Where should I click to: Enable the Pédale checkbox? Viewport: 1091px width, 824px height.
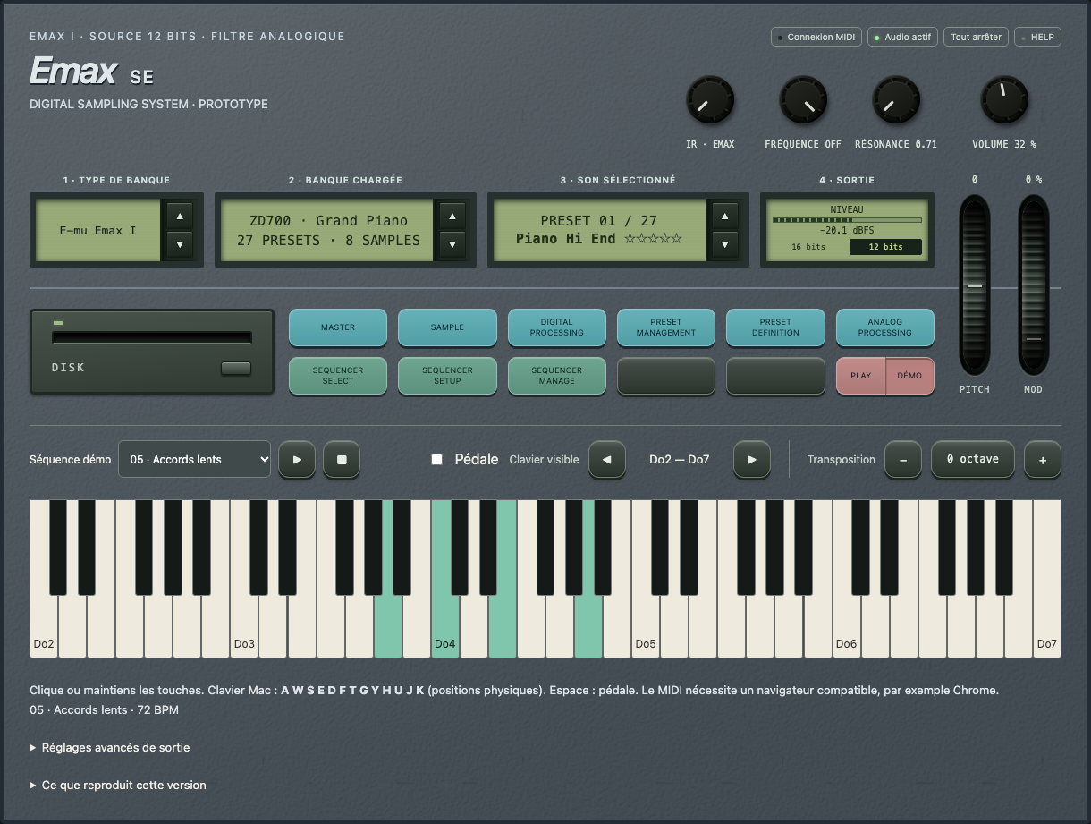pyautogui.click(x=437, y=459)
